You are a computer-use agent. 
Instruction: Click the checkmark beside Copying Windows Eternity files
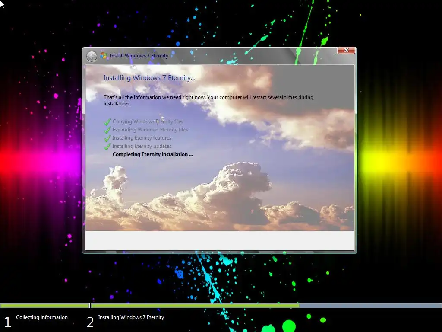tap(107, 121)
